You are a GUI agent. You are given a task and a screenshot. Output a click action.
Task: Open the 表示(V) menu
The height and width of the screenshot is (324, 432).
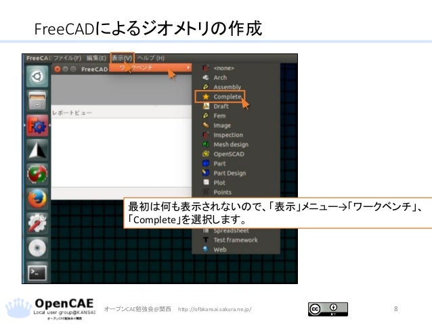pyautogui.click(x=122, y=58)
